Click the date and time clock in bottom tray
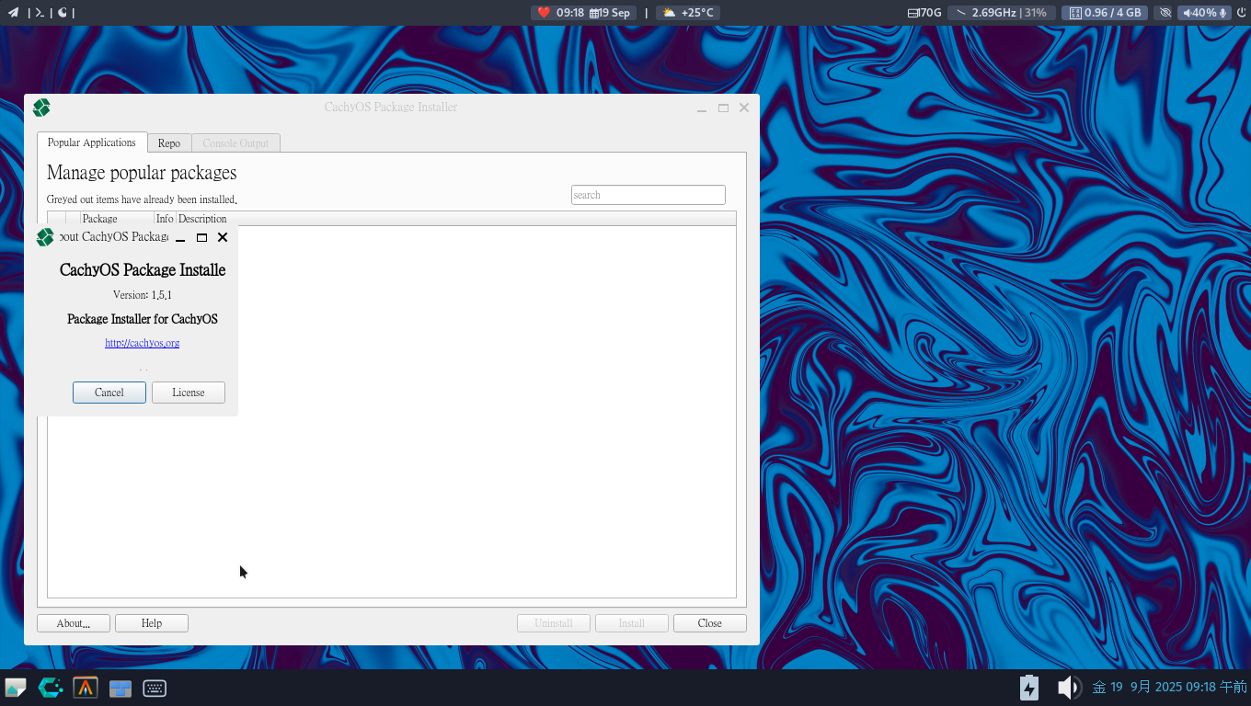1251x706 pixels. click(1169, 688)
